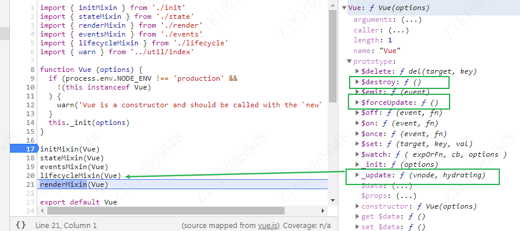Invoke getter for arguments property
This screenshot has height=231, width=520.
411,19
